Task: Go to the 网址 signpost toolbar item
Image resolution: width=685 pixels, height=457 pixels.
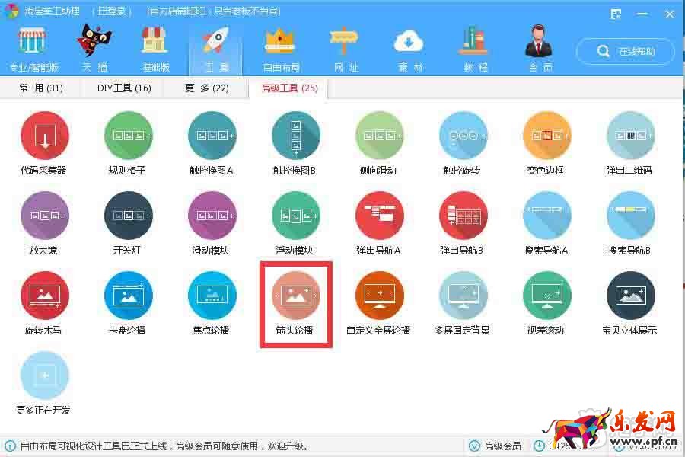Action: 346,49
